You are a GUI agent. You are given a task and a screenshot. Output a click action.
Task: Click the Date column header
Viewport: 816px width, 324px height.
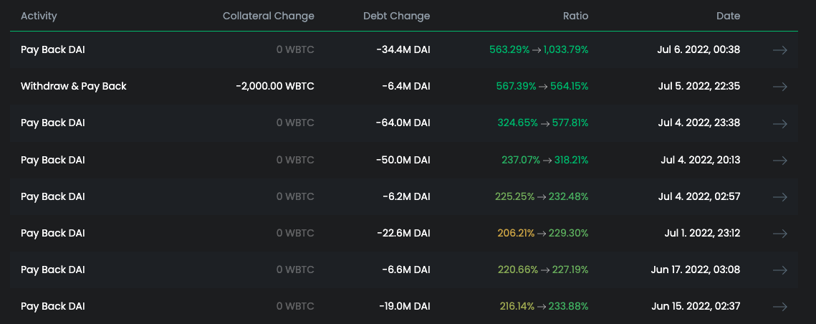coord(728,16)
